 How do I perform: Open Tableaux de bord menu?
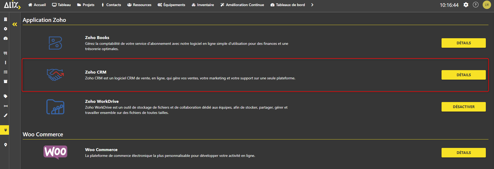[288, 5]
